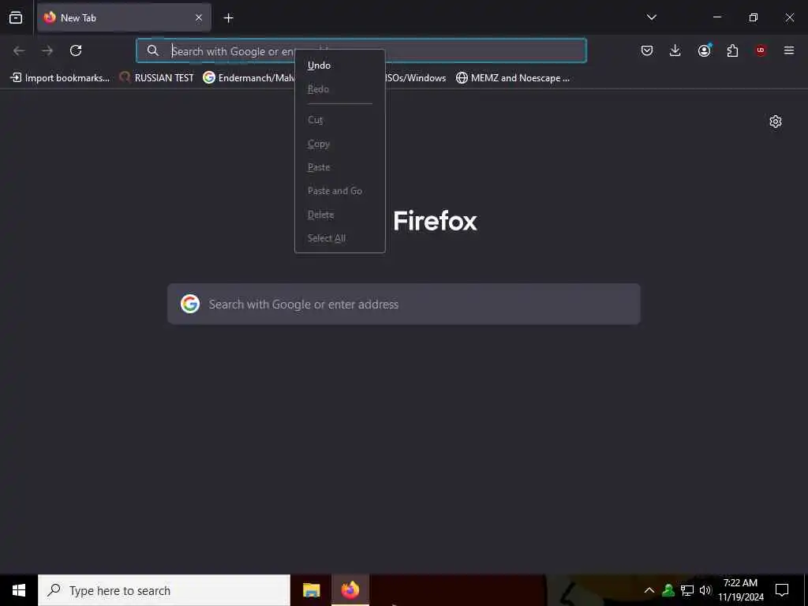Open the clock showing 7:22 AM

[740, 590]
